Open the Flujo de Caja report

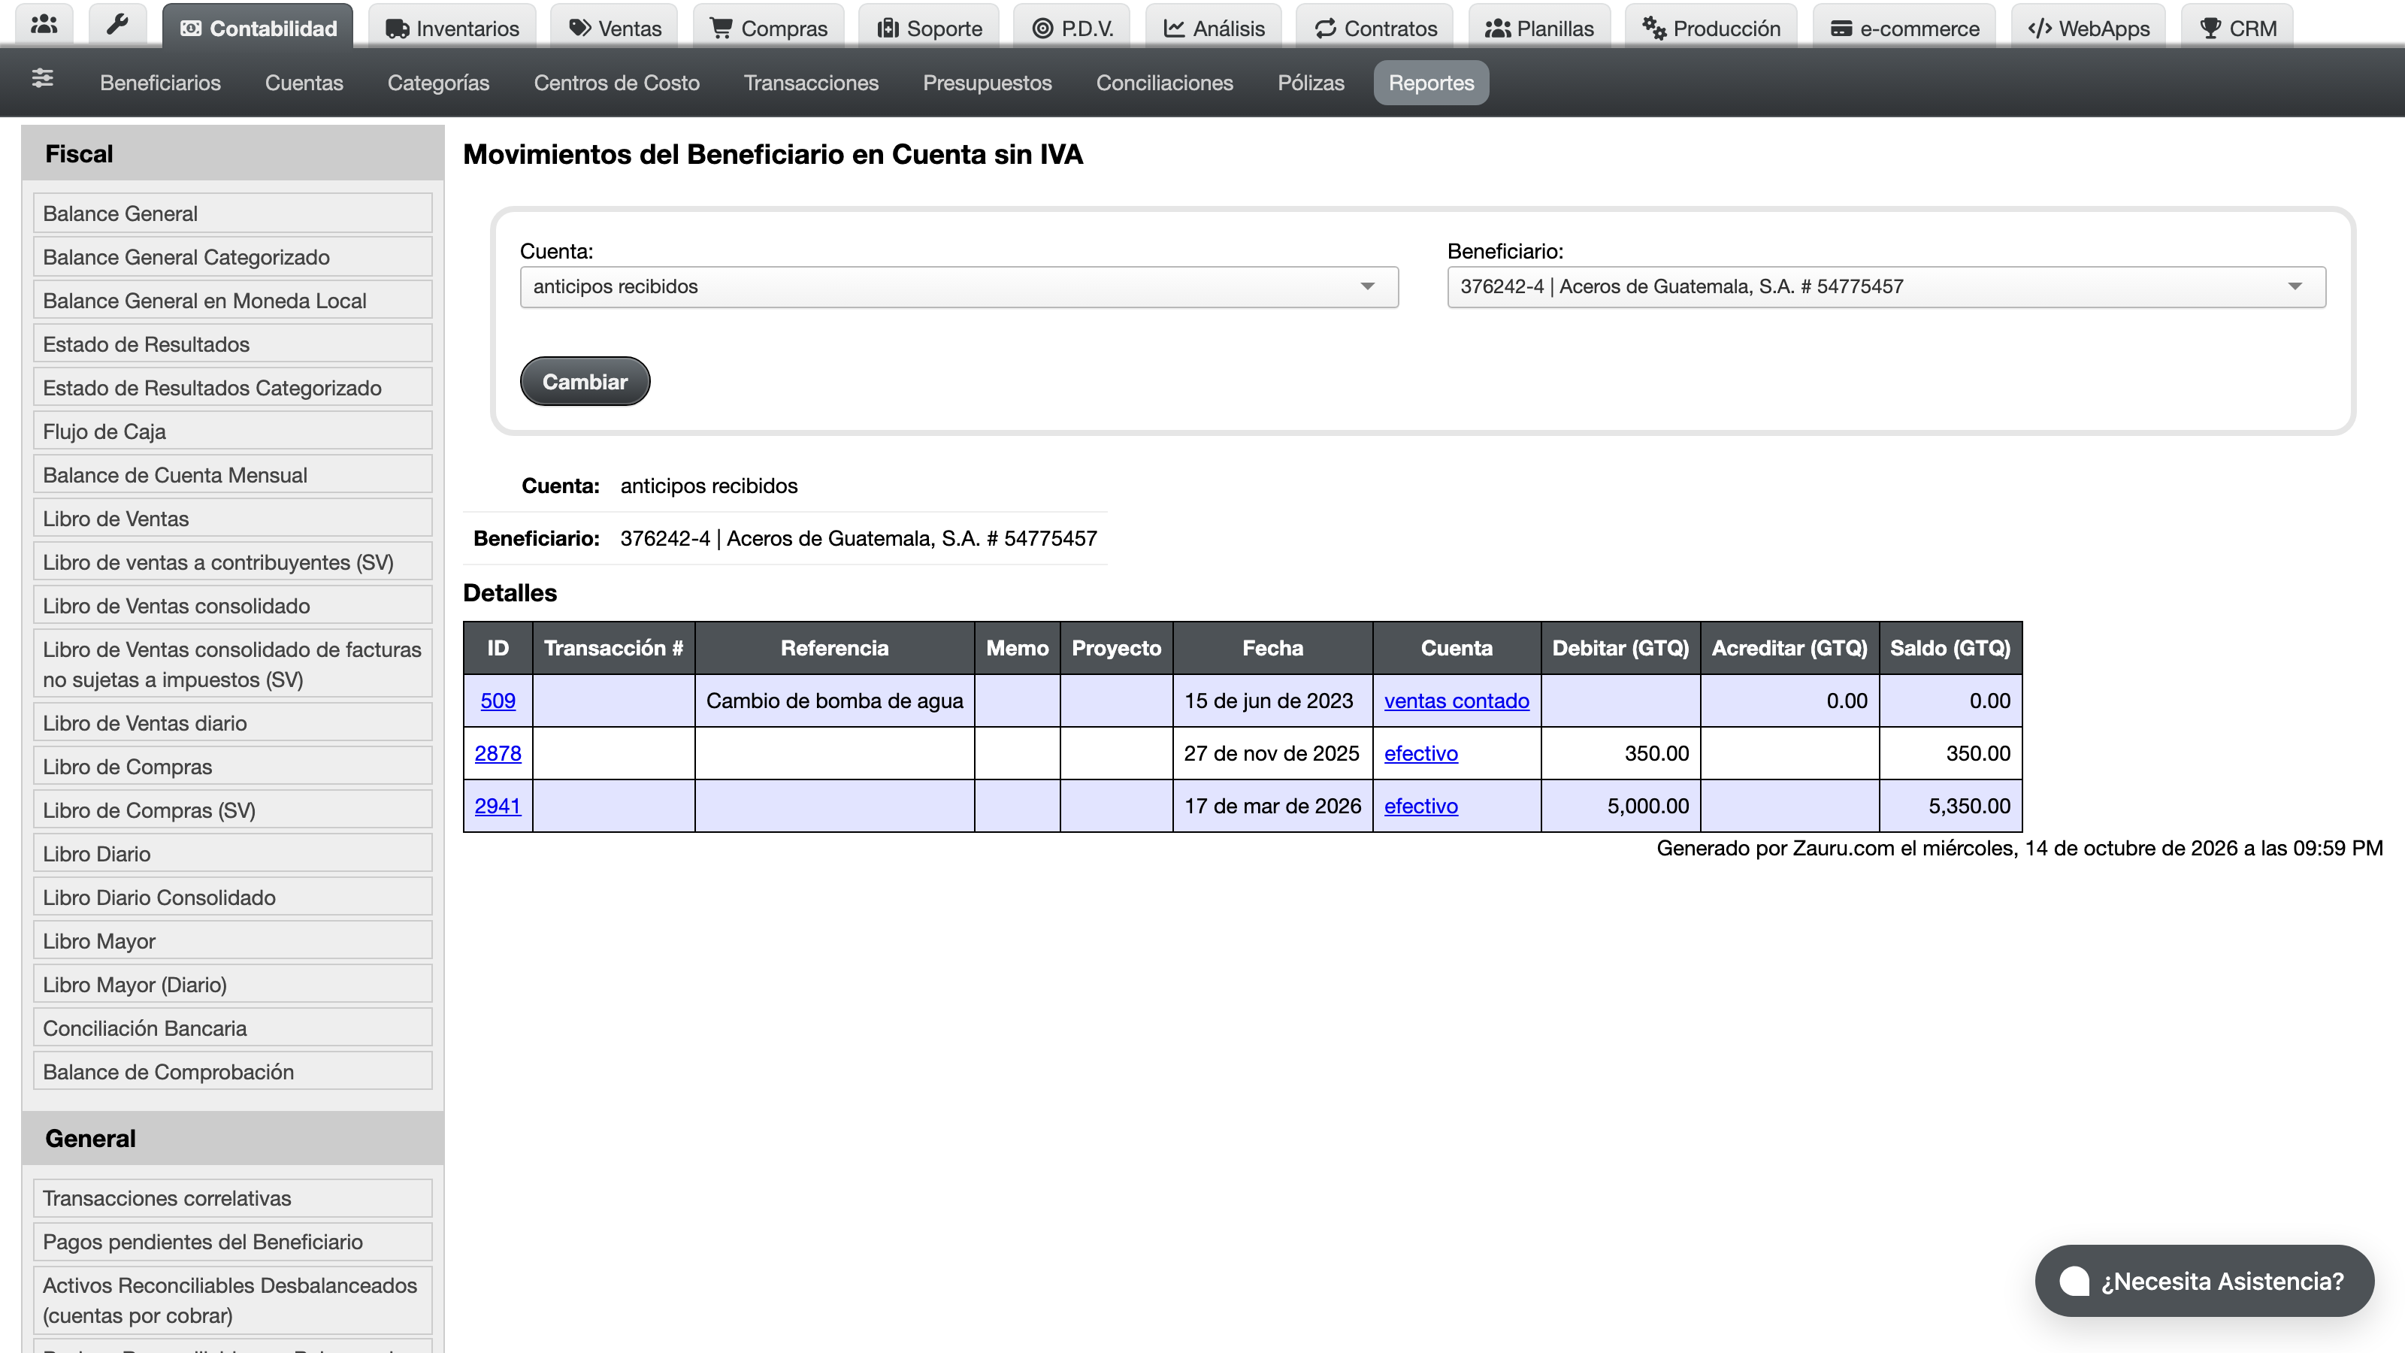click(x=232, y=431)
